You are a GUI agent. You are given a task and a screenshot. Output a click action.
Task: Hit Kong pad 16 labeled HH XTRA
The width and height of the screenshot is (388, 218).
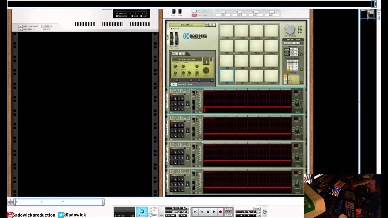(x=271, y=31)
